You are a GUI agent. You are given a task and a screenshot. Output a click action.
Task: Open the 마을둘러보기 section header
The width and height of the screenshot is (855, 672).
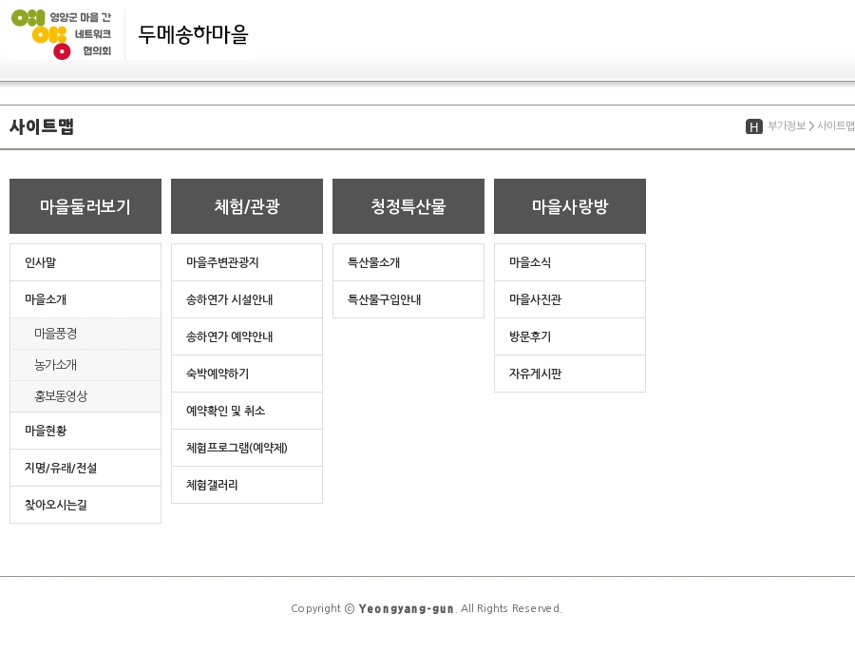click(x=85, y=206)
